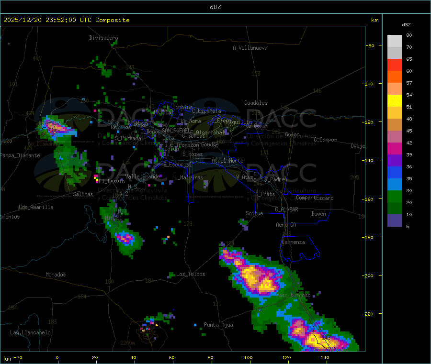Screen dimensions: 431x364
Task: Click the yellow storm core at map's southeast corner
Action: [x=320, y=340]
